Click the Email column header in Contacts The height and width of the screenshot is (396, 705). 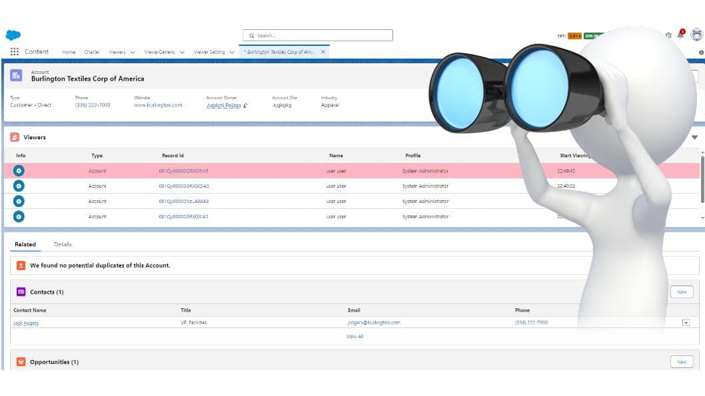(x=354, y=310)
